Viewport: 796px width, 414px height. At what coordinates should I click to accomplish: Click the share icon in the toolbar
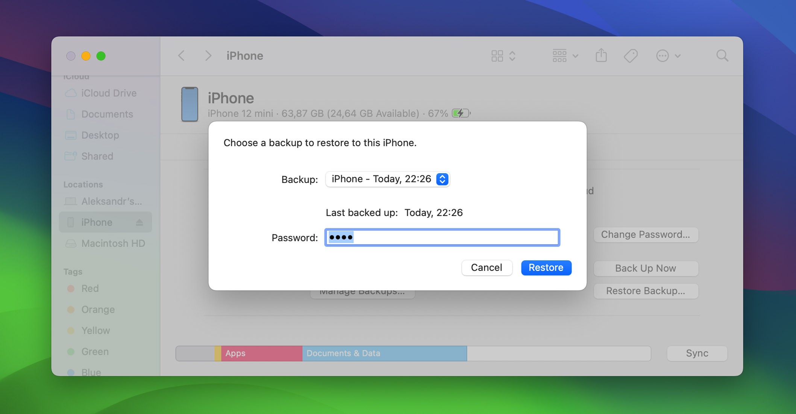601,55
